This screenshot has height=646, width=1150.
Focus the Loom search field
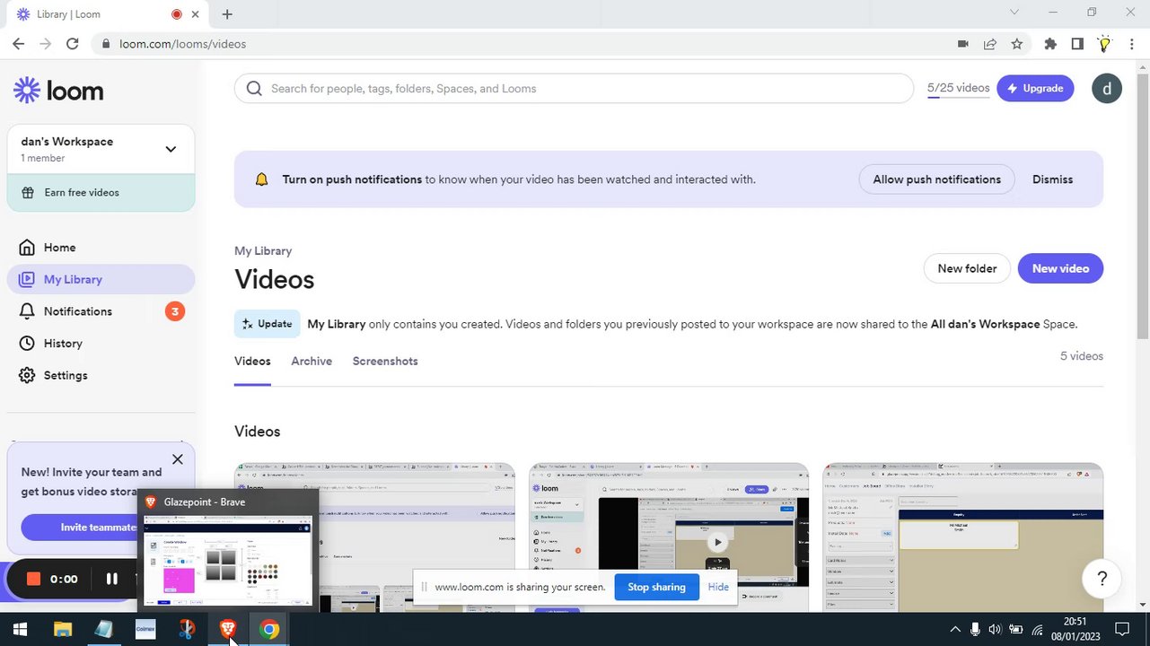[575, 88]
